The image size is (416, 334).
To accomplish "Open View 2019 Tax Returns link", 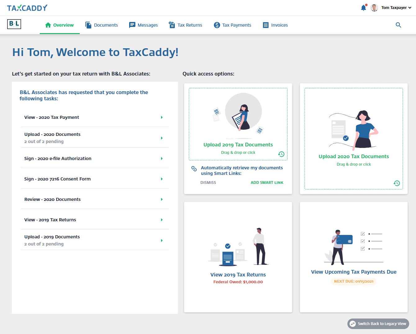I will 238,275.
